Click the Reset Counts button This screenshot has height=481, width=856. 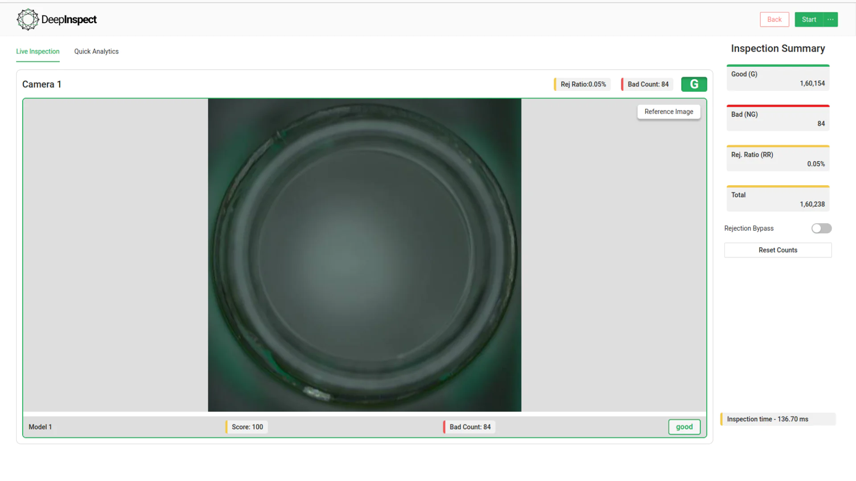778,250
